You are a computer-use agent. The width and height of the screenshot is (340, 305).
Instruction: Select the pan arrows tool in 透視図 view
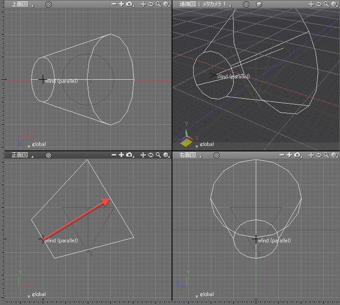click(x=311, y=5)
